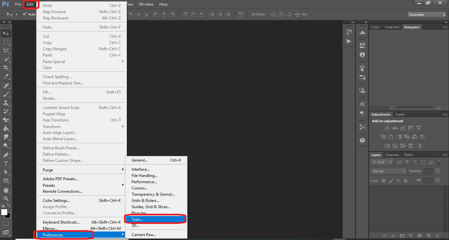Select the Horizontal Type tool

[6, 163]
